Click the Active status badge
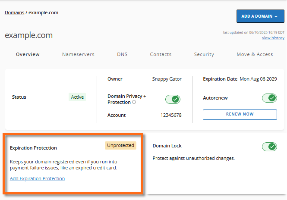 tap(77, 97)
